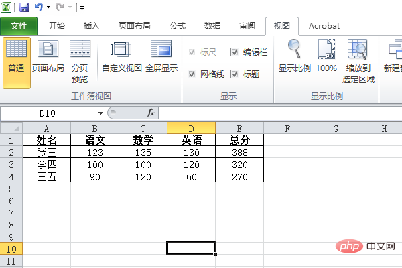Open the undo history dropdown arrow
The image size is (402, 268).
[48, 7]
